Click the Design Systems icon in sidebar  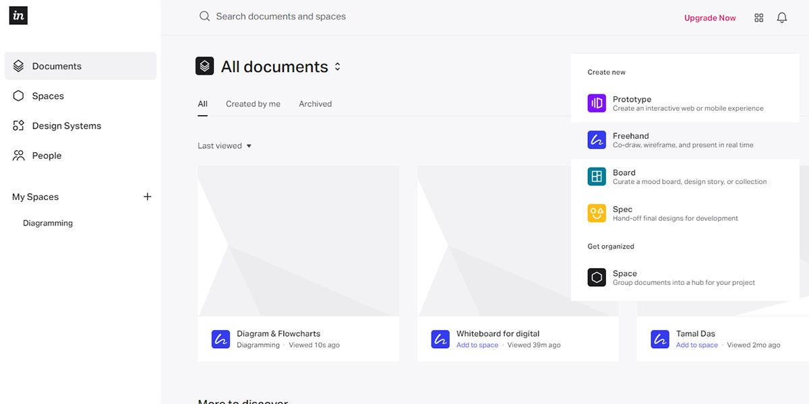click(x=18, y=125)
